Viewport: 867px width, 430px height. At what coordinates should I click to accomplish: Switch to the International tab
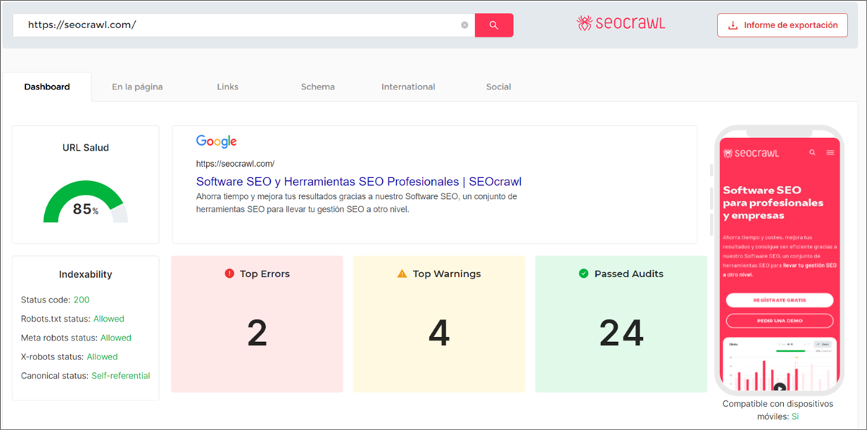click(x=407, y=86)
